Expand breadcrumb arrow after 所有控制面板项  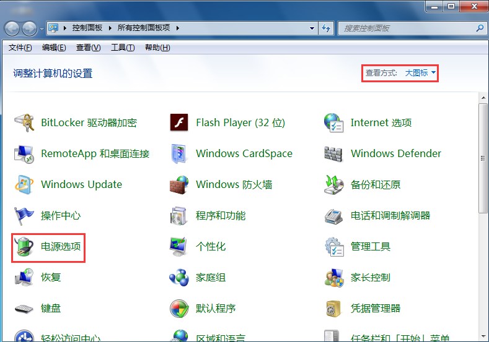(177, 28)
